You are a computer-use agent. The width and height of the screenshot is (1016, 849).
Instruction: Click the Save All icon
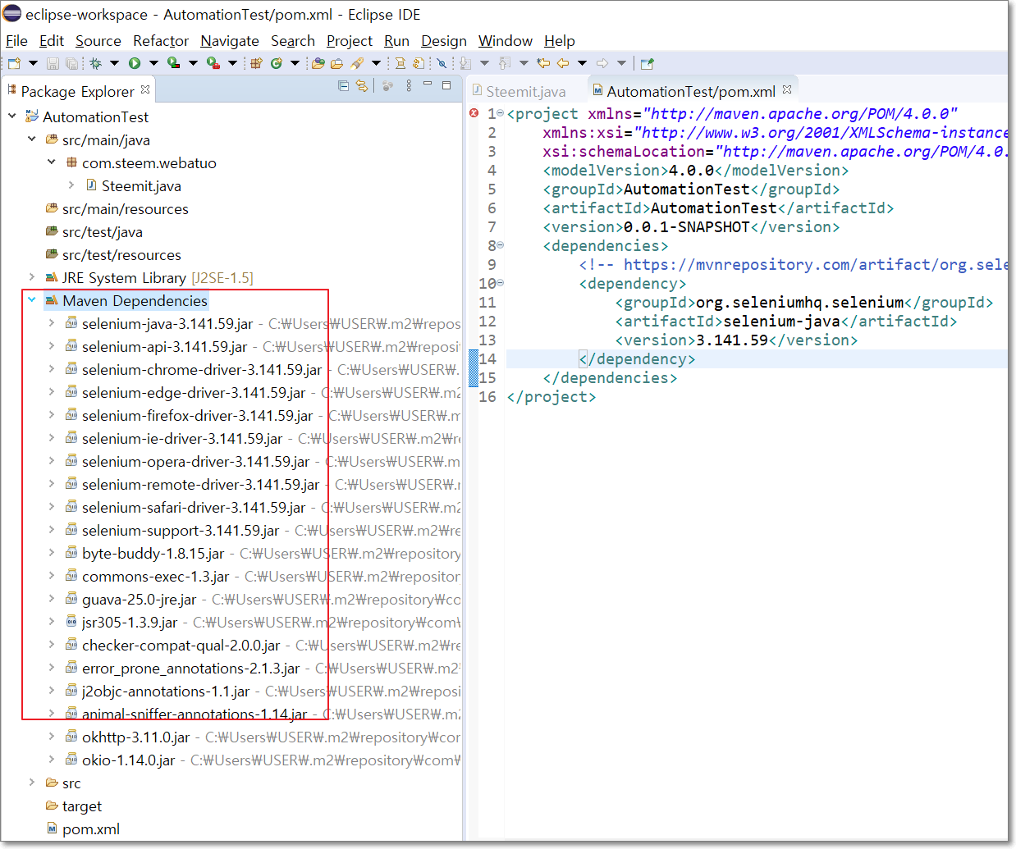[71, 63]
